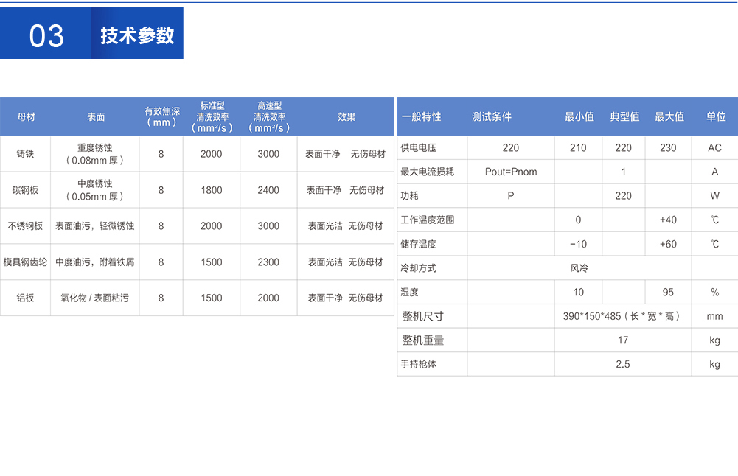This screenshot has width=738, height=476.
Task: Select the 测试条件 column header
Action: (x=492, y=116)
